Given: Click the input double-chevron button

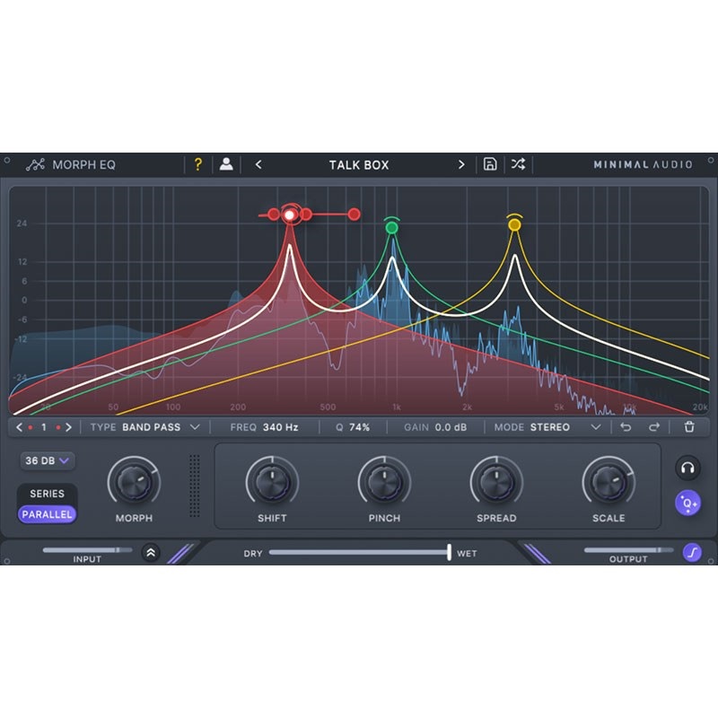Looking at the screenshot, I should 151,552.
